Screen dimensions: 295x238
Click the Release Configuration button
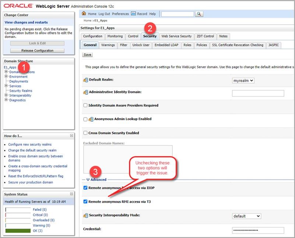pos(37,50)
